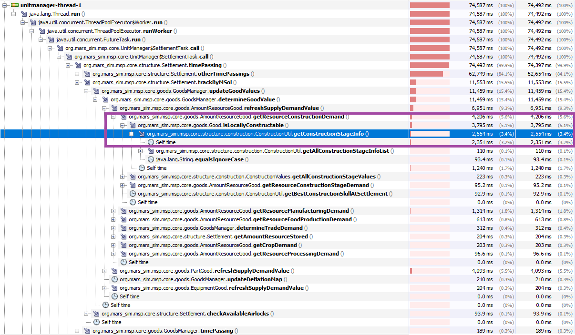Image resolution: width=575 pixels, height=335 pixels.
Task: Click the time bar of unitmanager-thread-1 row
Action: click(x=430, y=5)
